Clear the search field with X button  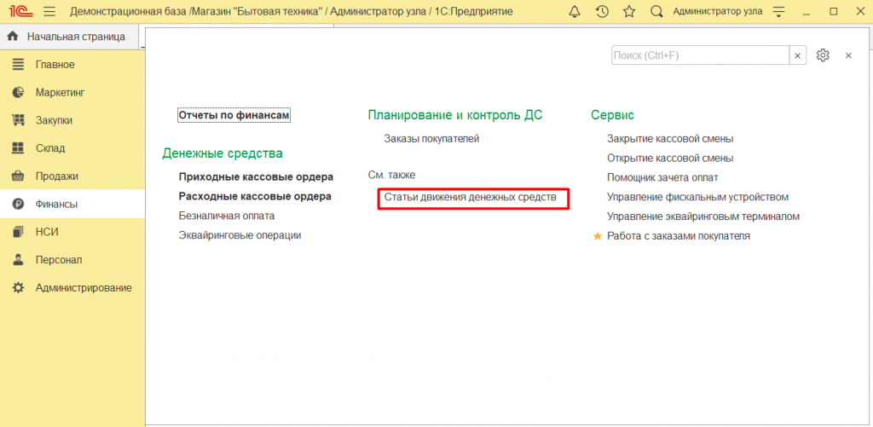[798, 55]
